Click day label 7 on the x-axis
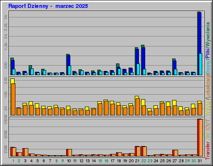 coord(50,161)
